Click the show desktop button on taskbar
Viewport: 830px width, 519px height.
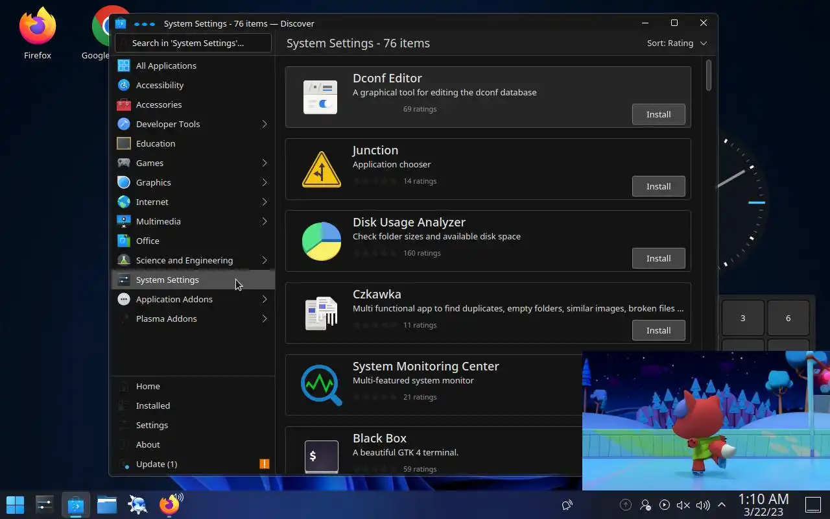click(x=813, y=505)
